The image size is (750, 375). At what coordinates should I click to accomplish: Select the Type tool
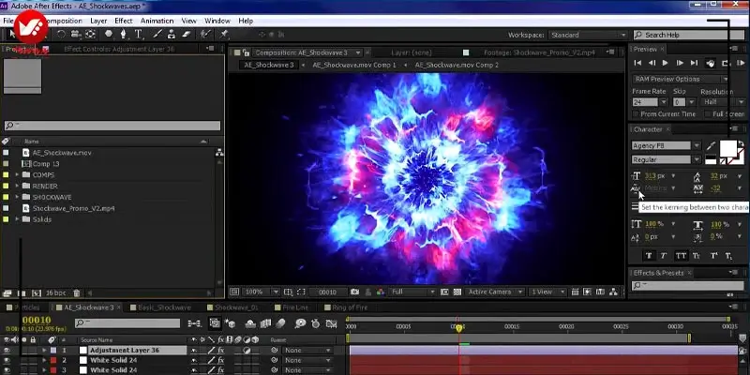[x=139, y=34]
